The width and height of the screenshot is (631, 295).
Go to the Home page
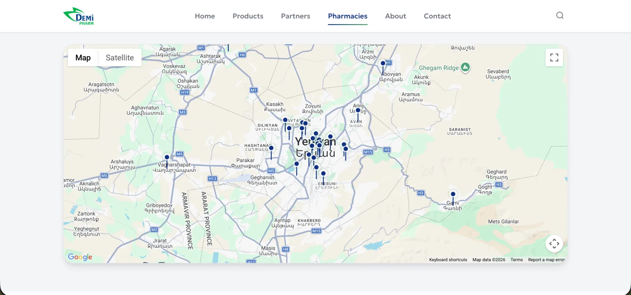[205, 16]
